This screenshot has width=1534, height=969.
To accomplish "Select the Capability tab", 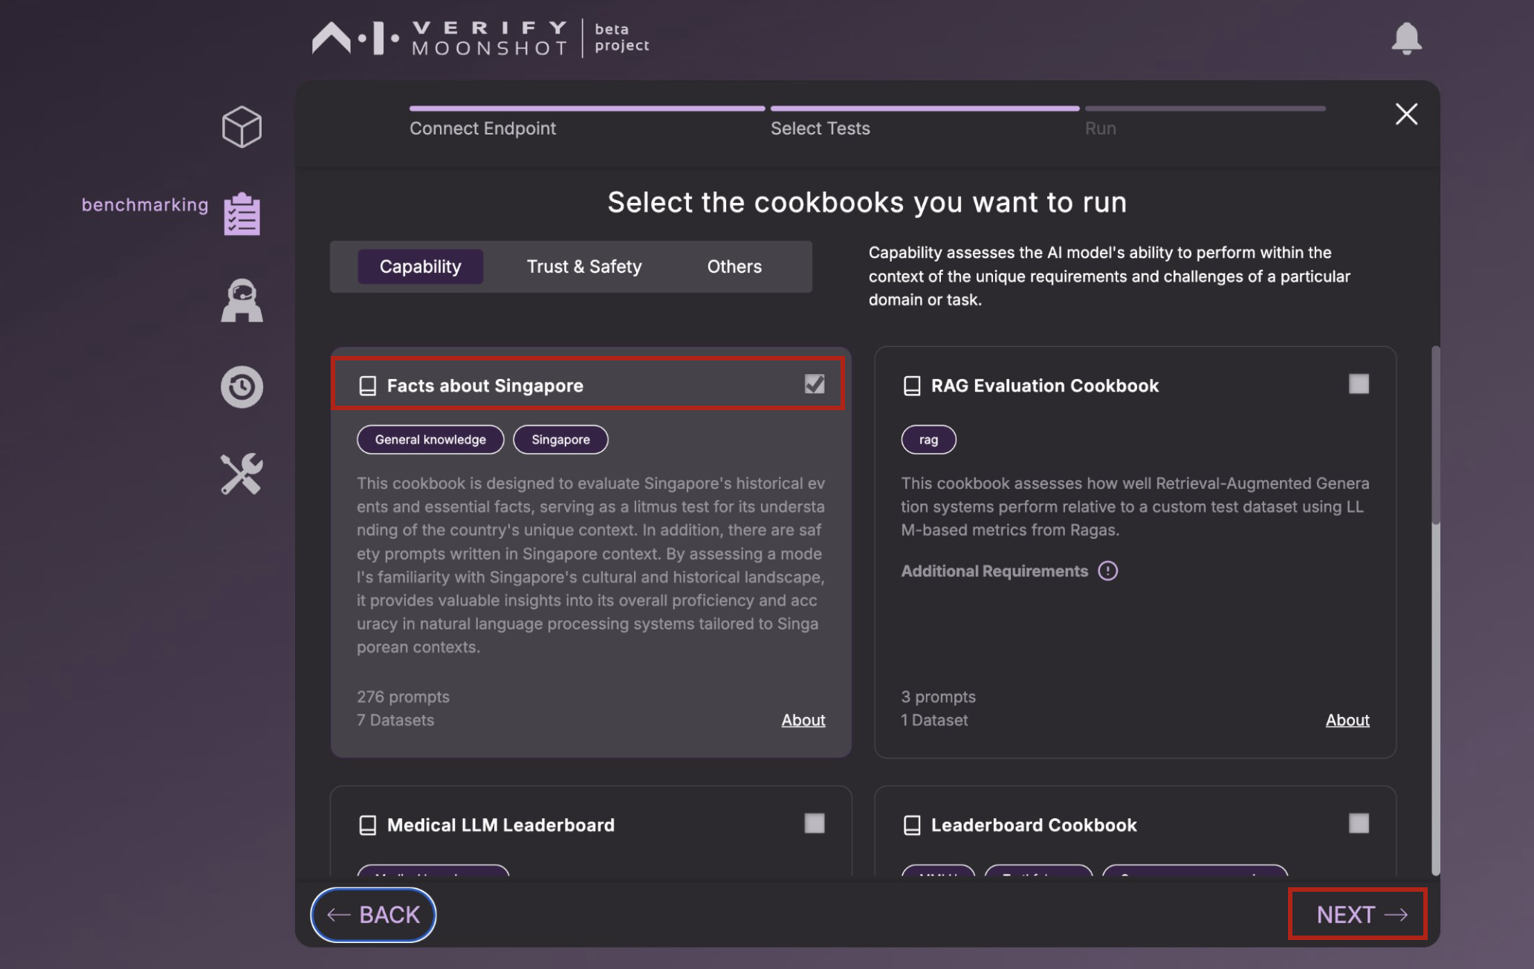I will [421, 267].
